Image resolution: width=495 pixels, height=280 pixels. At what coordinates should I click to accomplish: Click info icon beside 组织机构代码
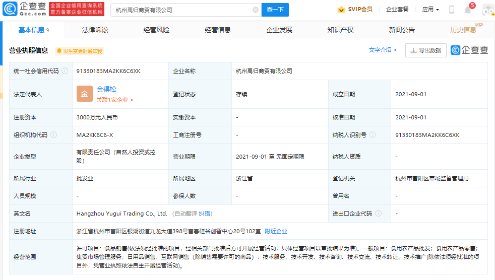(53, 135)
